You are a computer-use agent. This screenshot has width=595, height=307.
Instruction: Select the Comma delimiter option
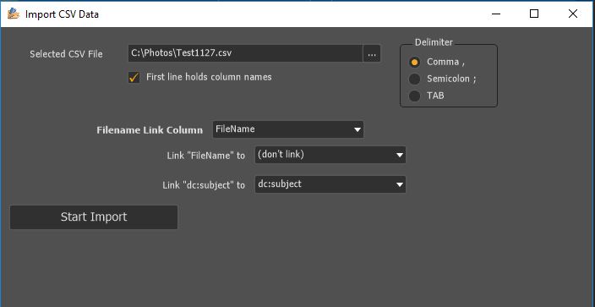pyautogui.click(x=414, y=62)
